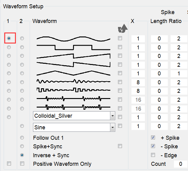Viewport: 188px width, 171px height.
Task: Uncheck the + Spike checkbox
Action: point(153,138)
